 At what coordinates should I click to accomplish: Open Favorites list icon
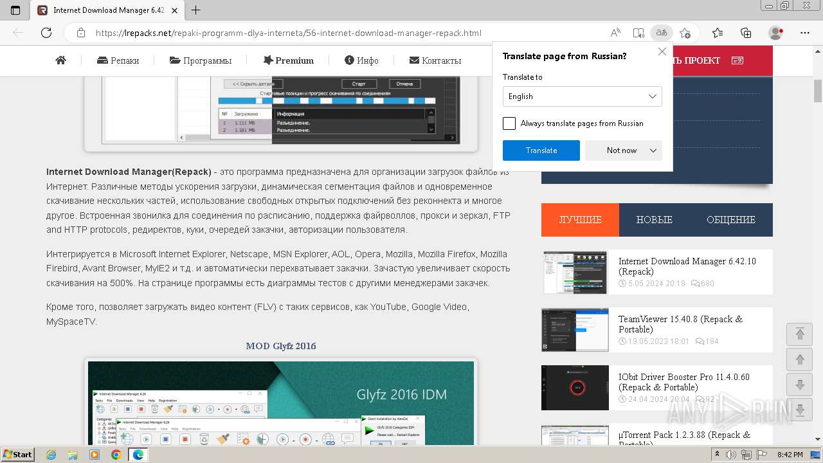(x=718, y=33)
